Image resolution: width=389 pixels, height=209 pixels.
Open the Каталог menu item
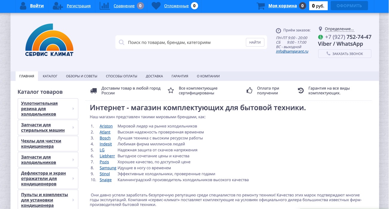tap(50, 76)
